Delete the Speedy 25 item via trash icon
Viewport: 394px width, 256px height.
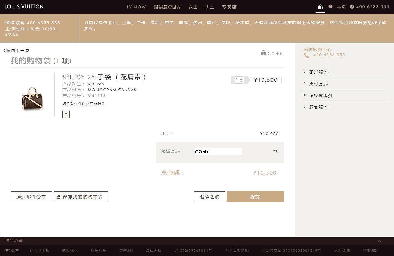click(x=66, y=114)
